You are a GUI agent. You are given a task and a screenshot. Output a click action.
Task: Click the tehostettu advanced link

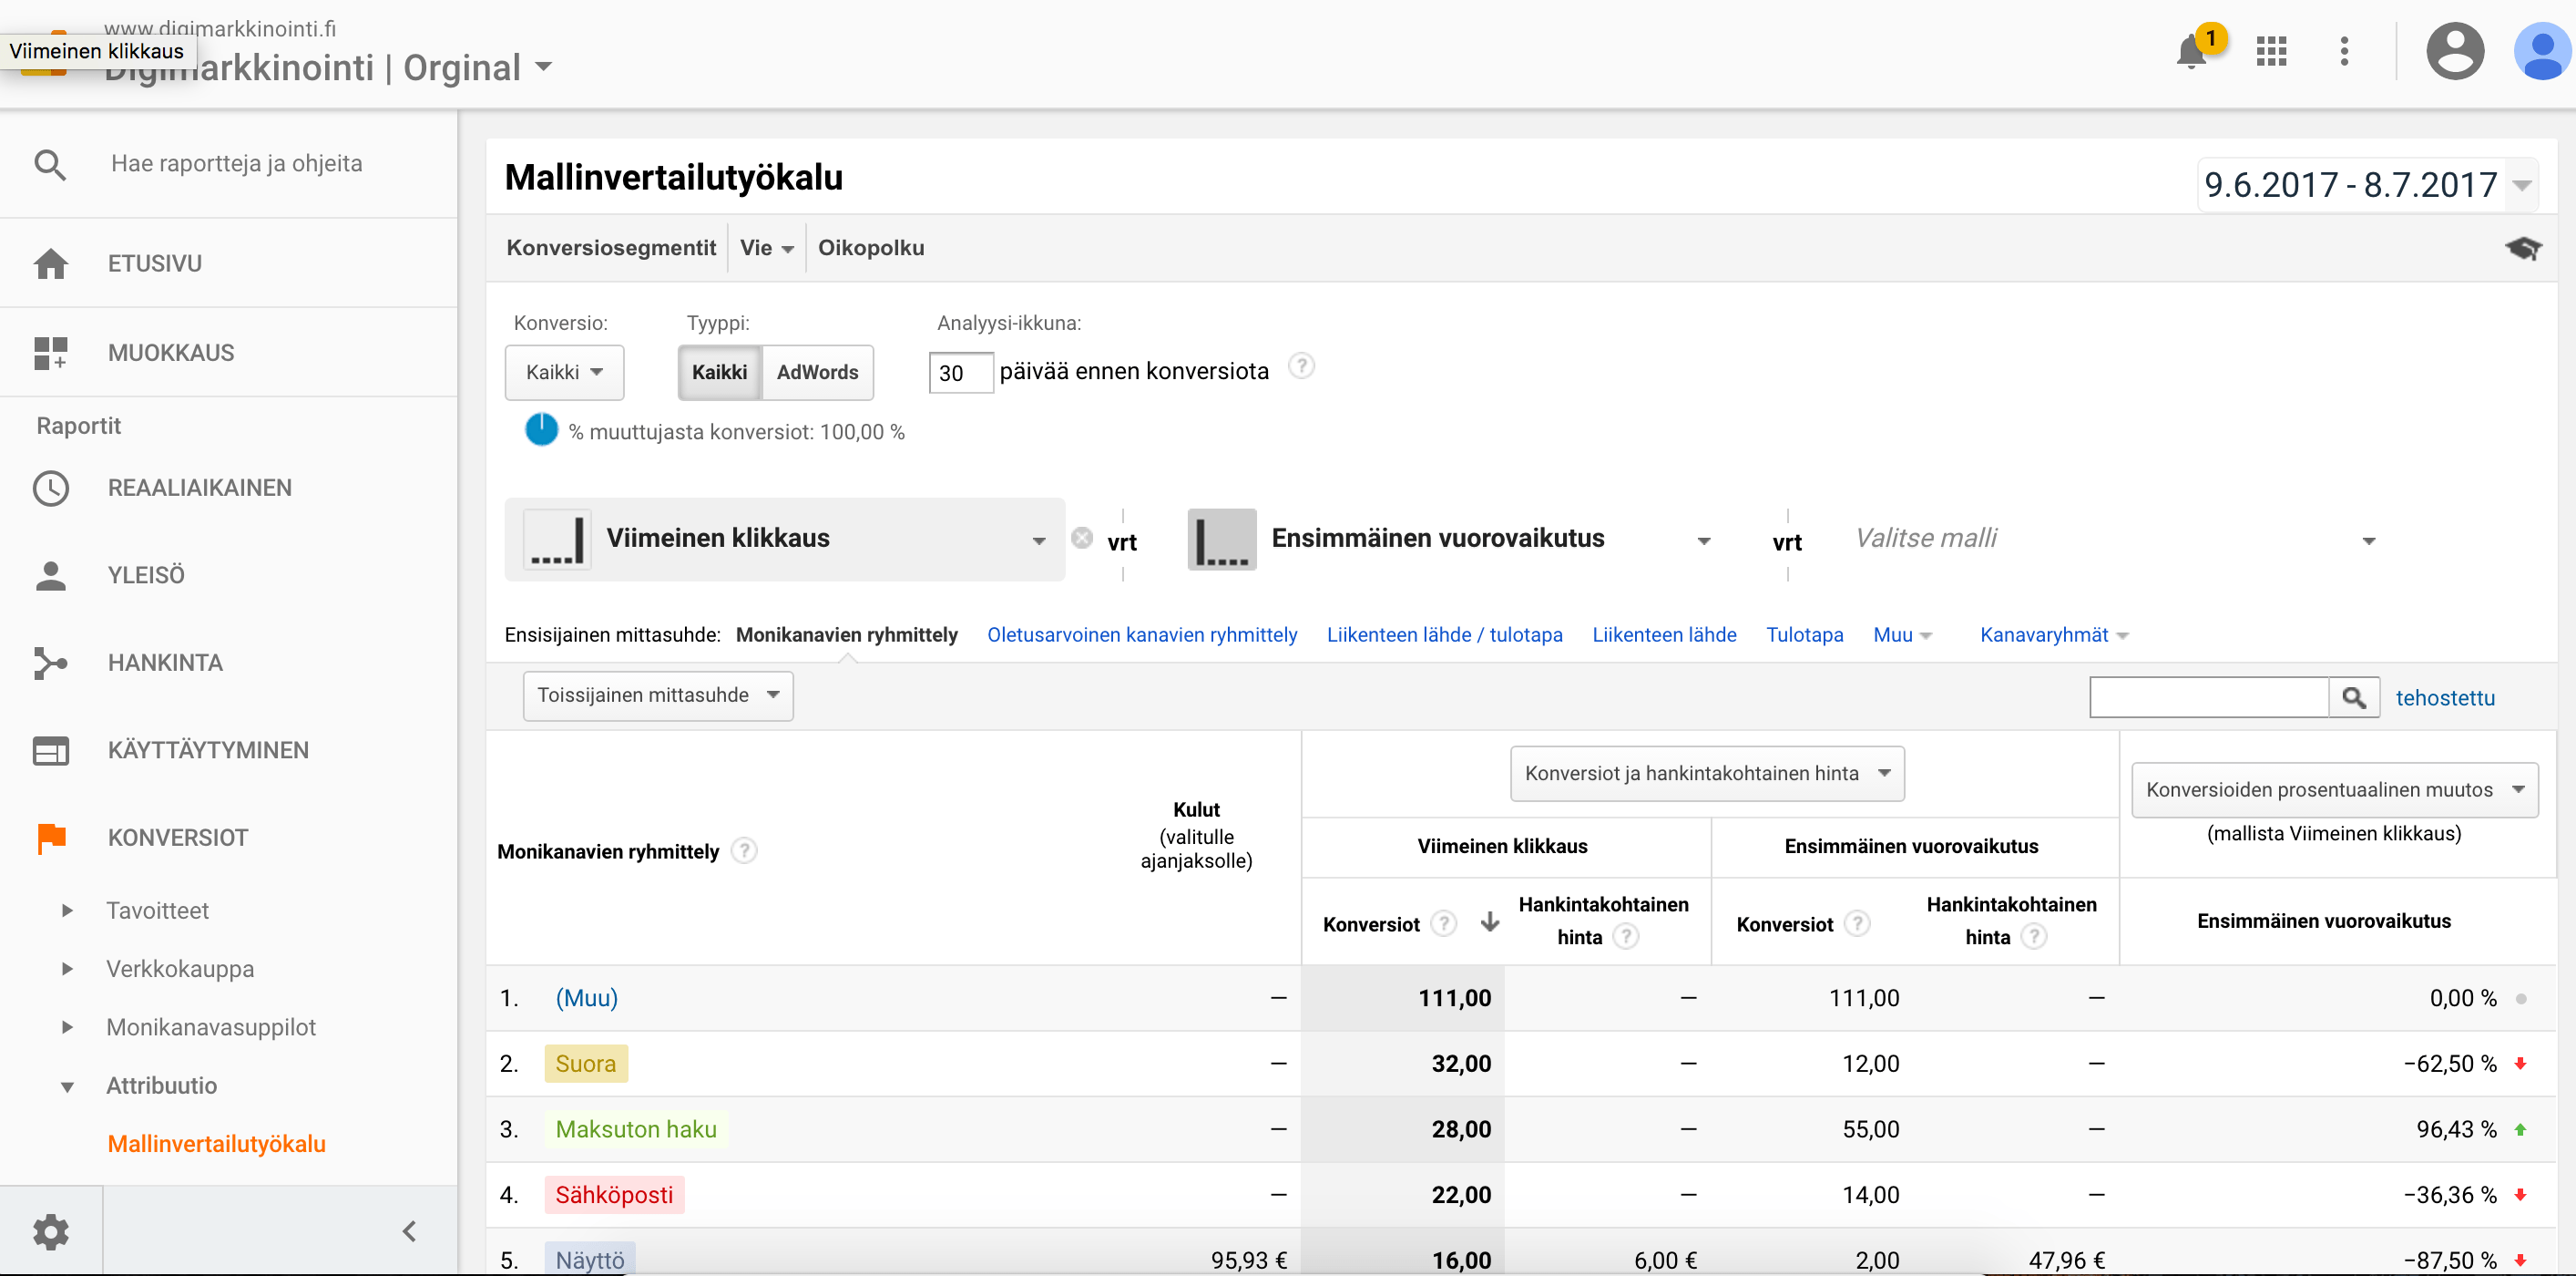point(2445,697)
